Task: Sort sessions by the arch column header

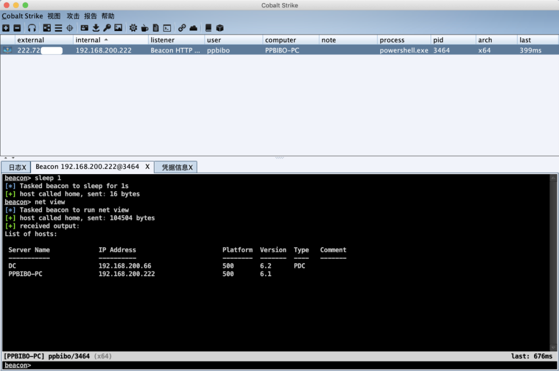Action: [x=496, y=40]
